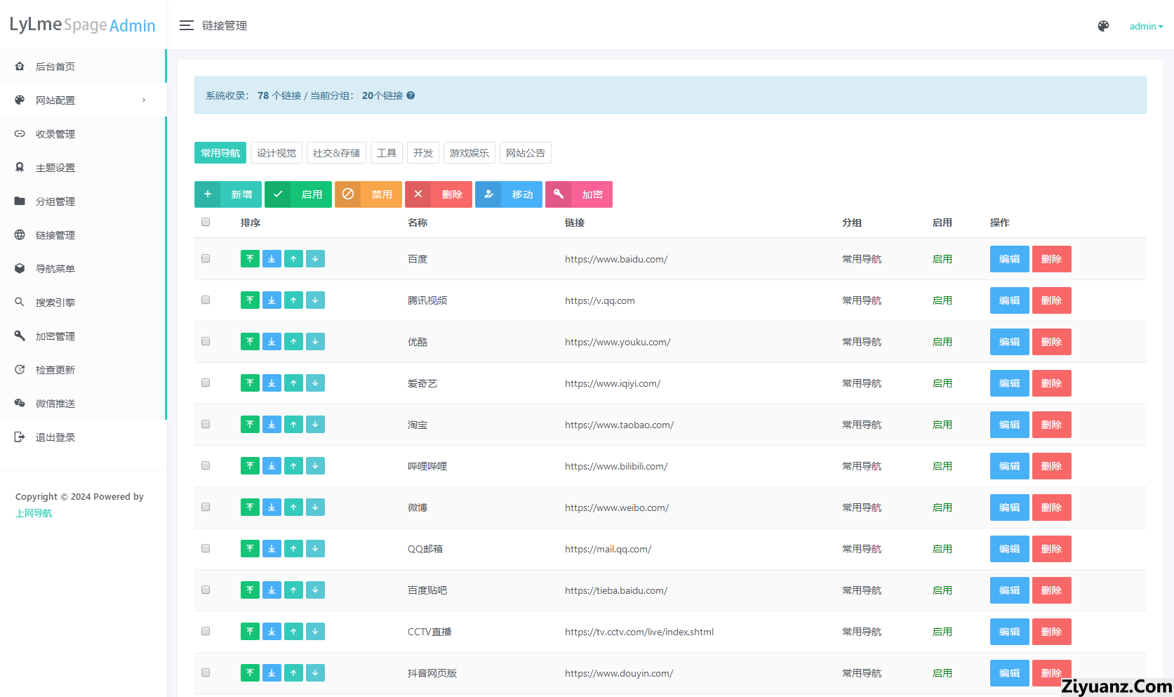Viewport: 1174px width, 697px height.
Task: Move 百度 row to top
Action: coord(250,259)
